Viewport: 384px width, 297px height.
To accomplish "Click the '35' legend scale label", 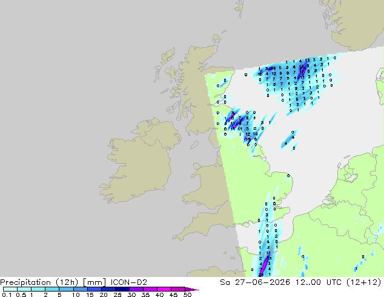I will (x=145, y=295).
